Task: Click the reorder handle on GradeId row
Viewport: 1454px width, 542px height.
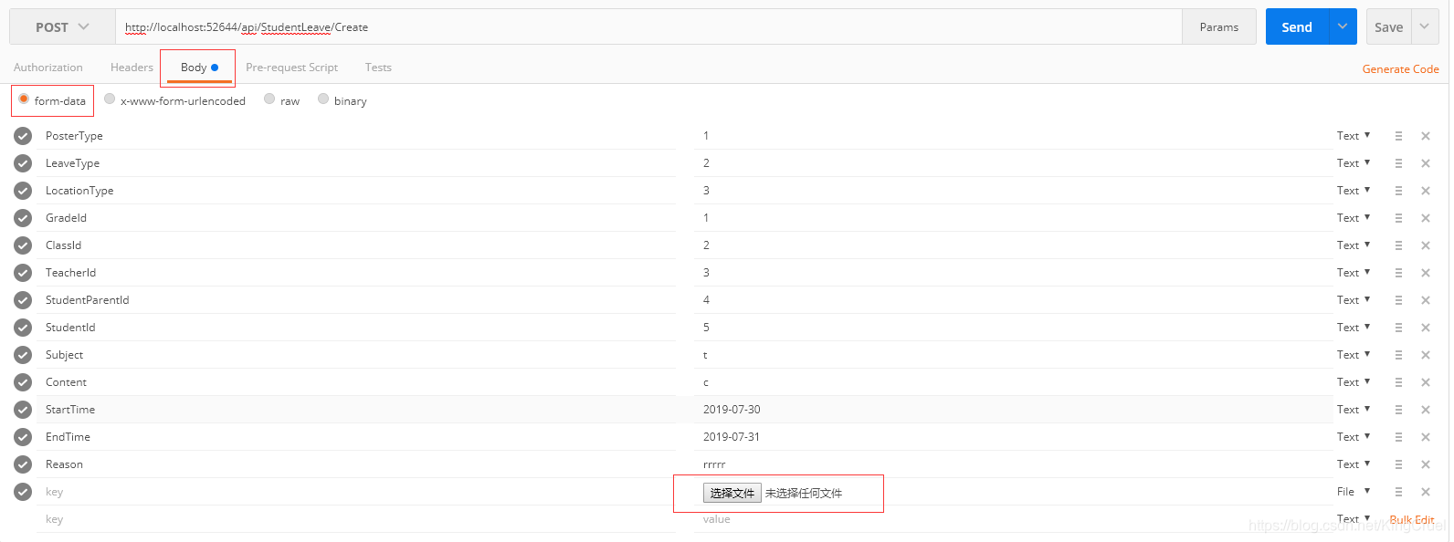Action: (1398, 218)
